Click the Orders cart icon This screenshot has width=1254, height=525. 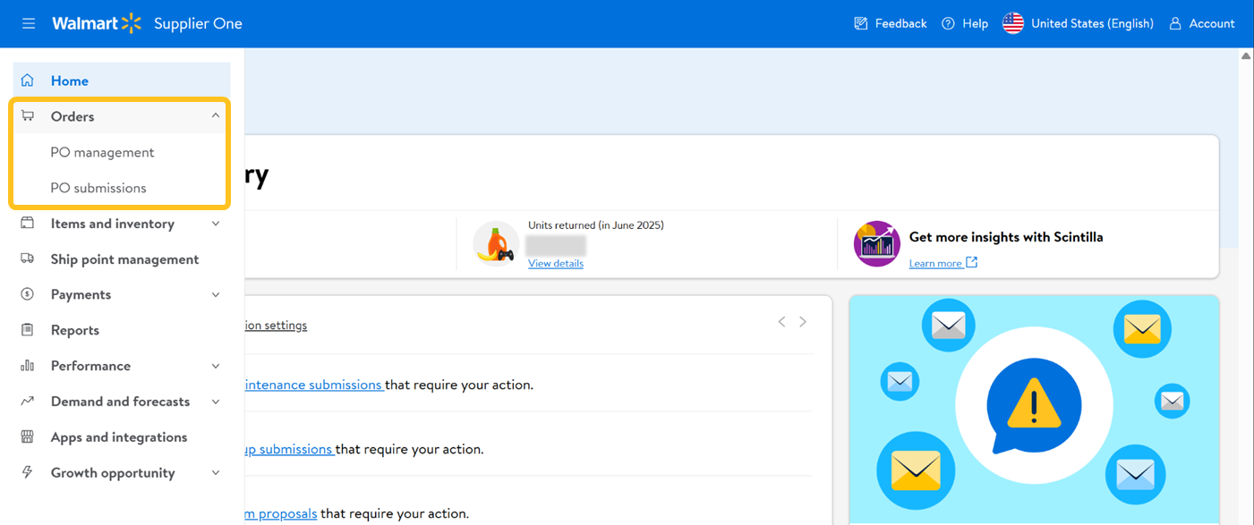28,116
